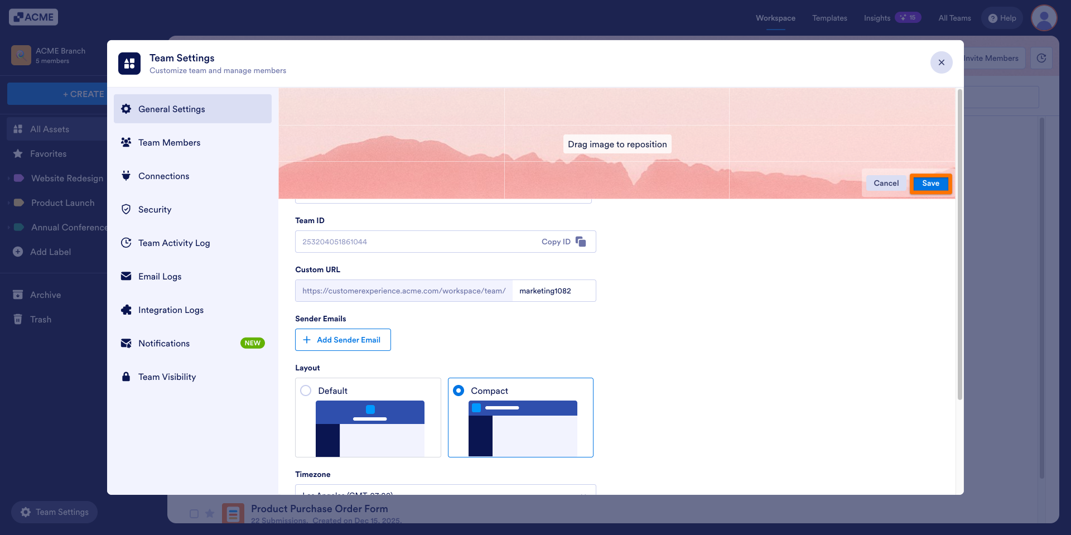Image resolution: width=1071 pixels, height=535 pixels.
Task: Click the Team ID field
Action: (x=446, y=242)
